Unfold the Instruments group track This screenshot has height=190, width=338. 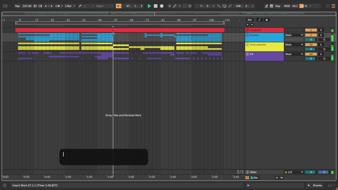(247, 45)
